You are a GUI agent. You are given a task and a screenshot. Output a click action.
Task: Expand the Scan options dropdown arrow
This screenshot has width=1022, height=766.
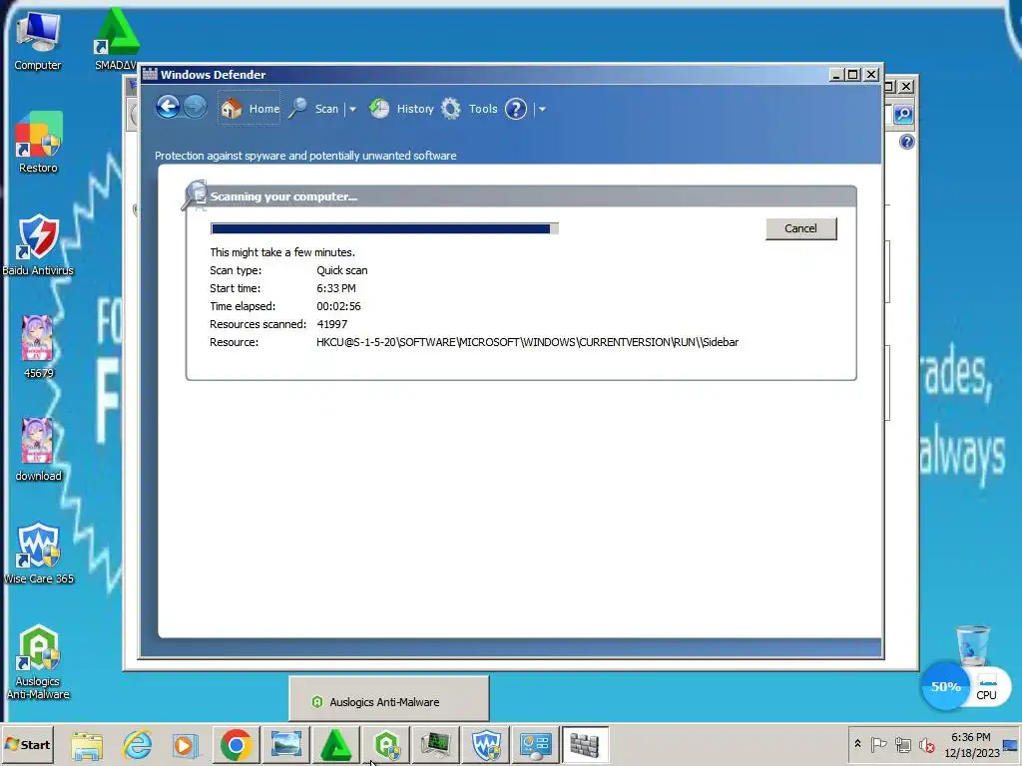352,109
